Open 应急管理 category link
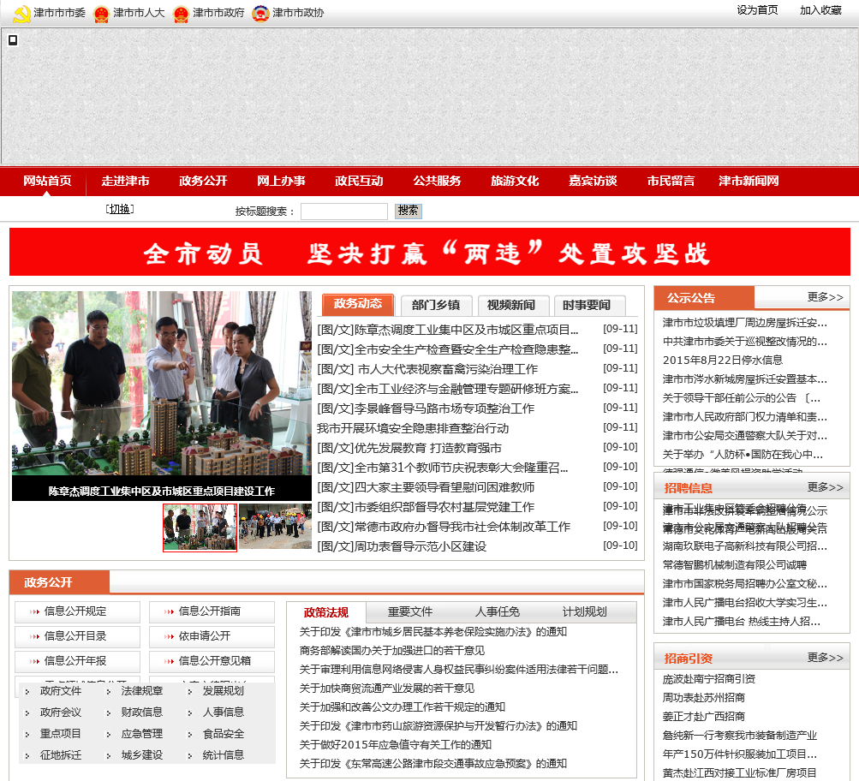The image size is (859, 781). [142, 734]
